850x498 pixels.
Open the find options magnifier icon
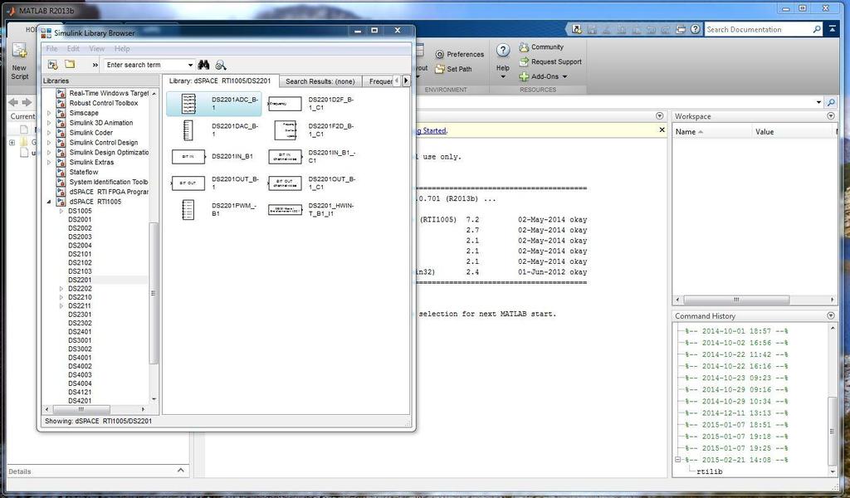coord(221,65)
